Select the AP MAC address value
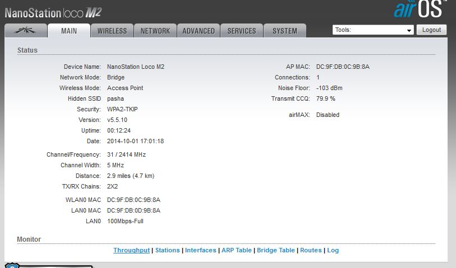Image resolution: width=456 pixels, height=268 pixels. (x=343, y=67)
